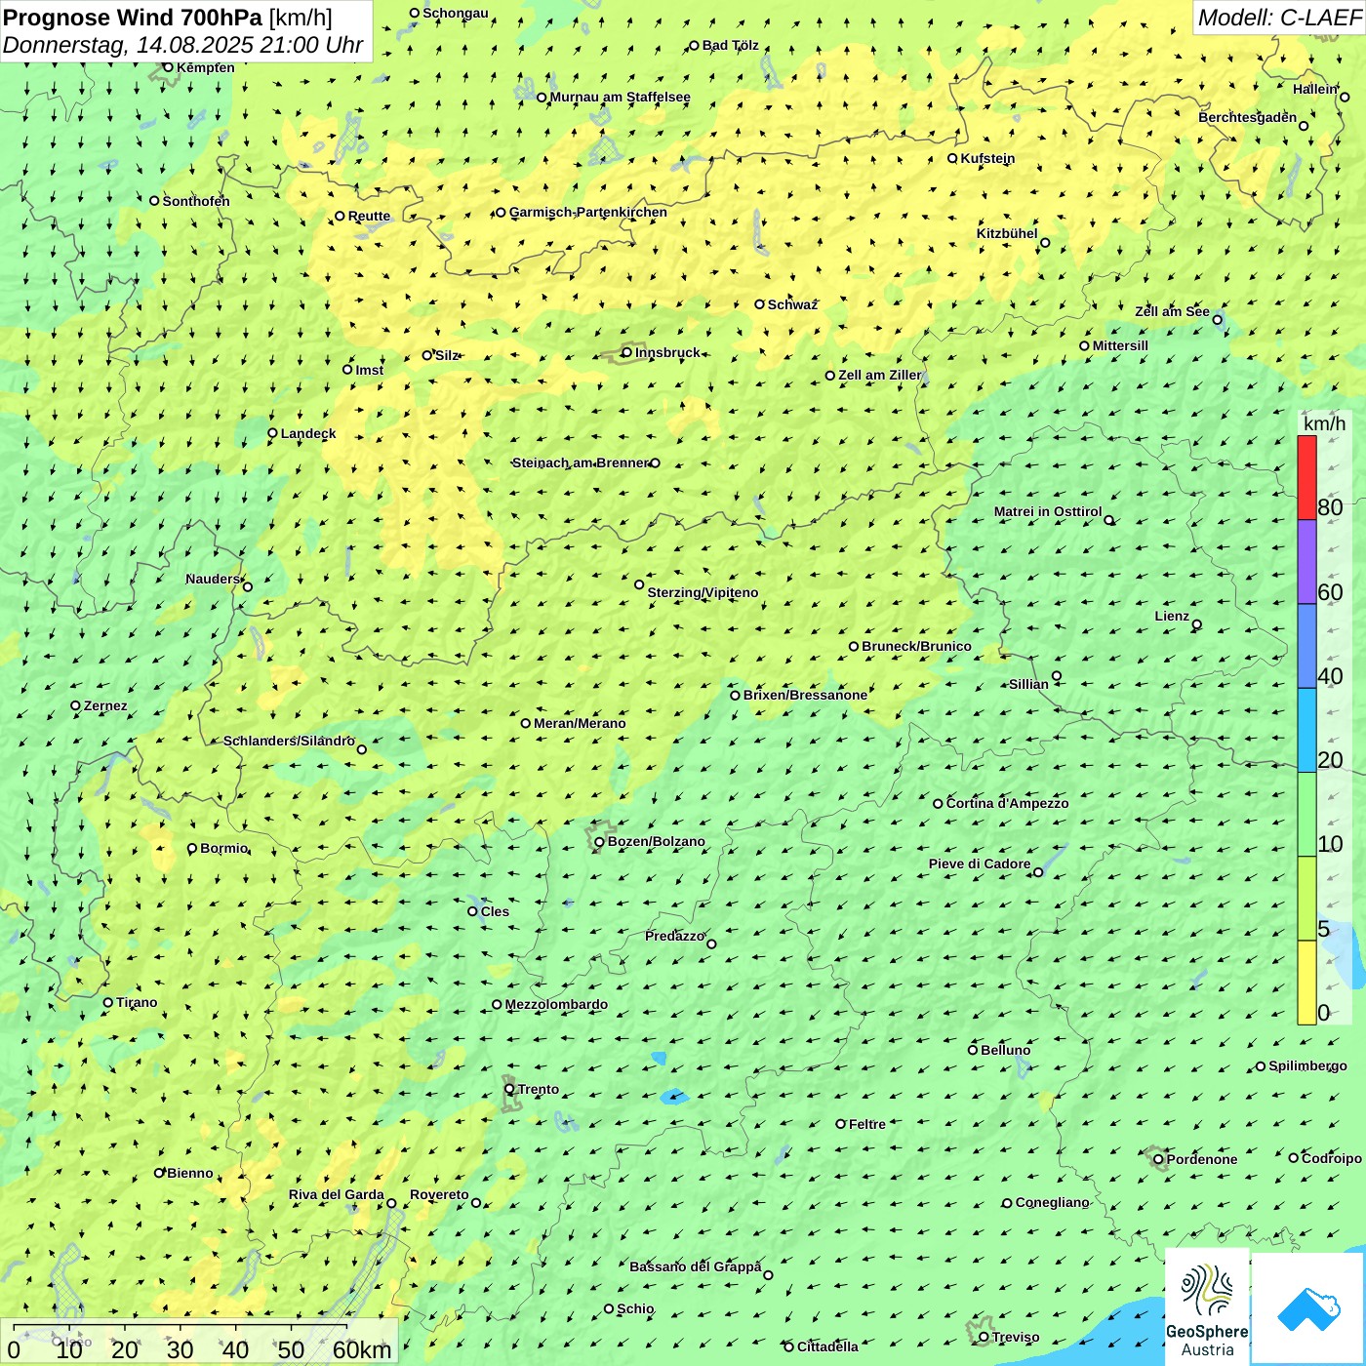Click the 'Prognose Wind 700hPa [km/h]' title
Image resolution: width=1366 pixels, height=1366 pixels.
(168, 18)
